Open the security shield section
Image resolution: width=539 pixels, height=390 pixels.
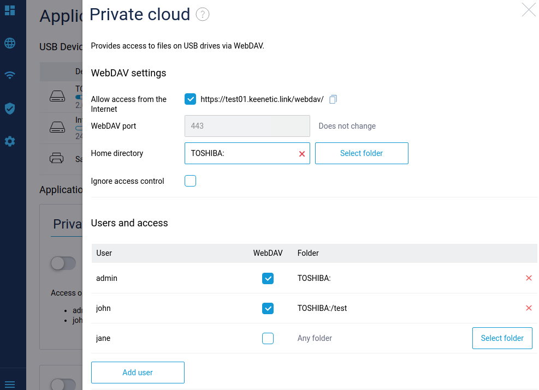pos(10,109)
